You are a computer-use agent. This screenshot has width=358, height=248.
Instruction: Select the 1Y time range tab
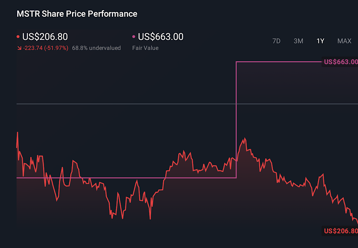click(x=320, y=41)
